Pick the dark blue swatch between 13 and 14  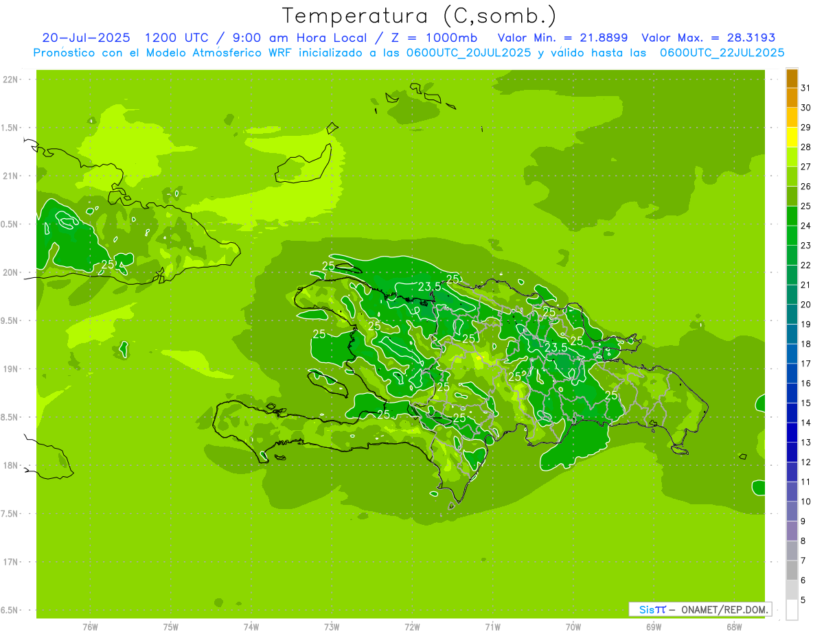tap(792, 432)
